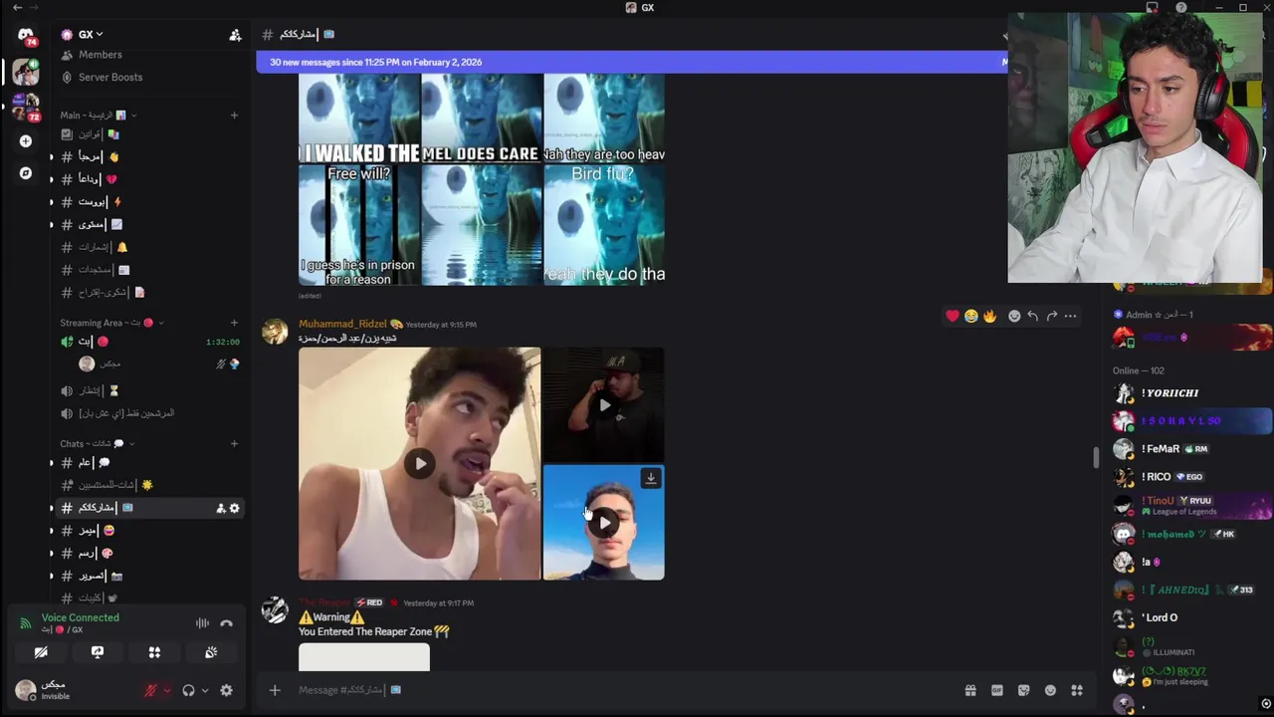Download the blue sky video attachment
This screenshot has height=717, width=1274.
point(651,478)
